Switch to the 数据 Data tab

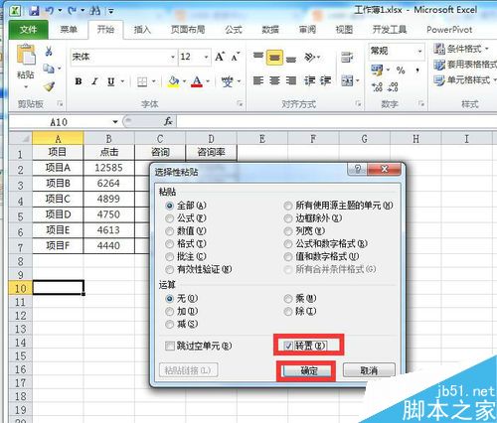click(270, 30)
